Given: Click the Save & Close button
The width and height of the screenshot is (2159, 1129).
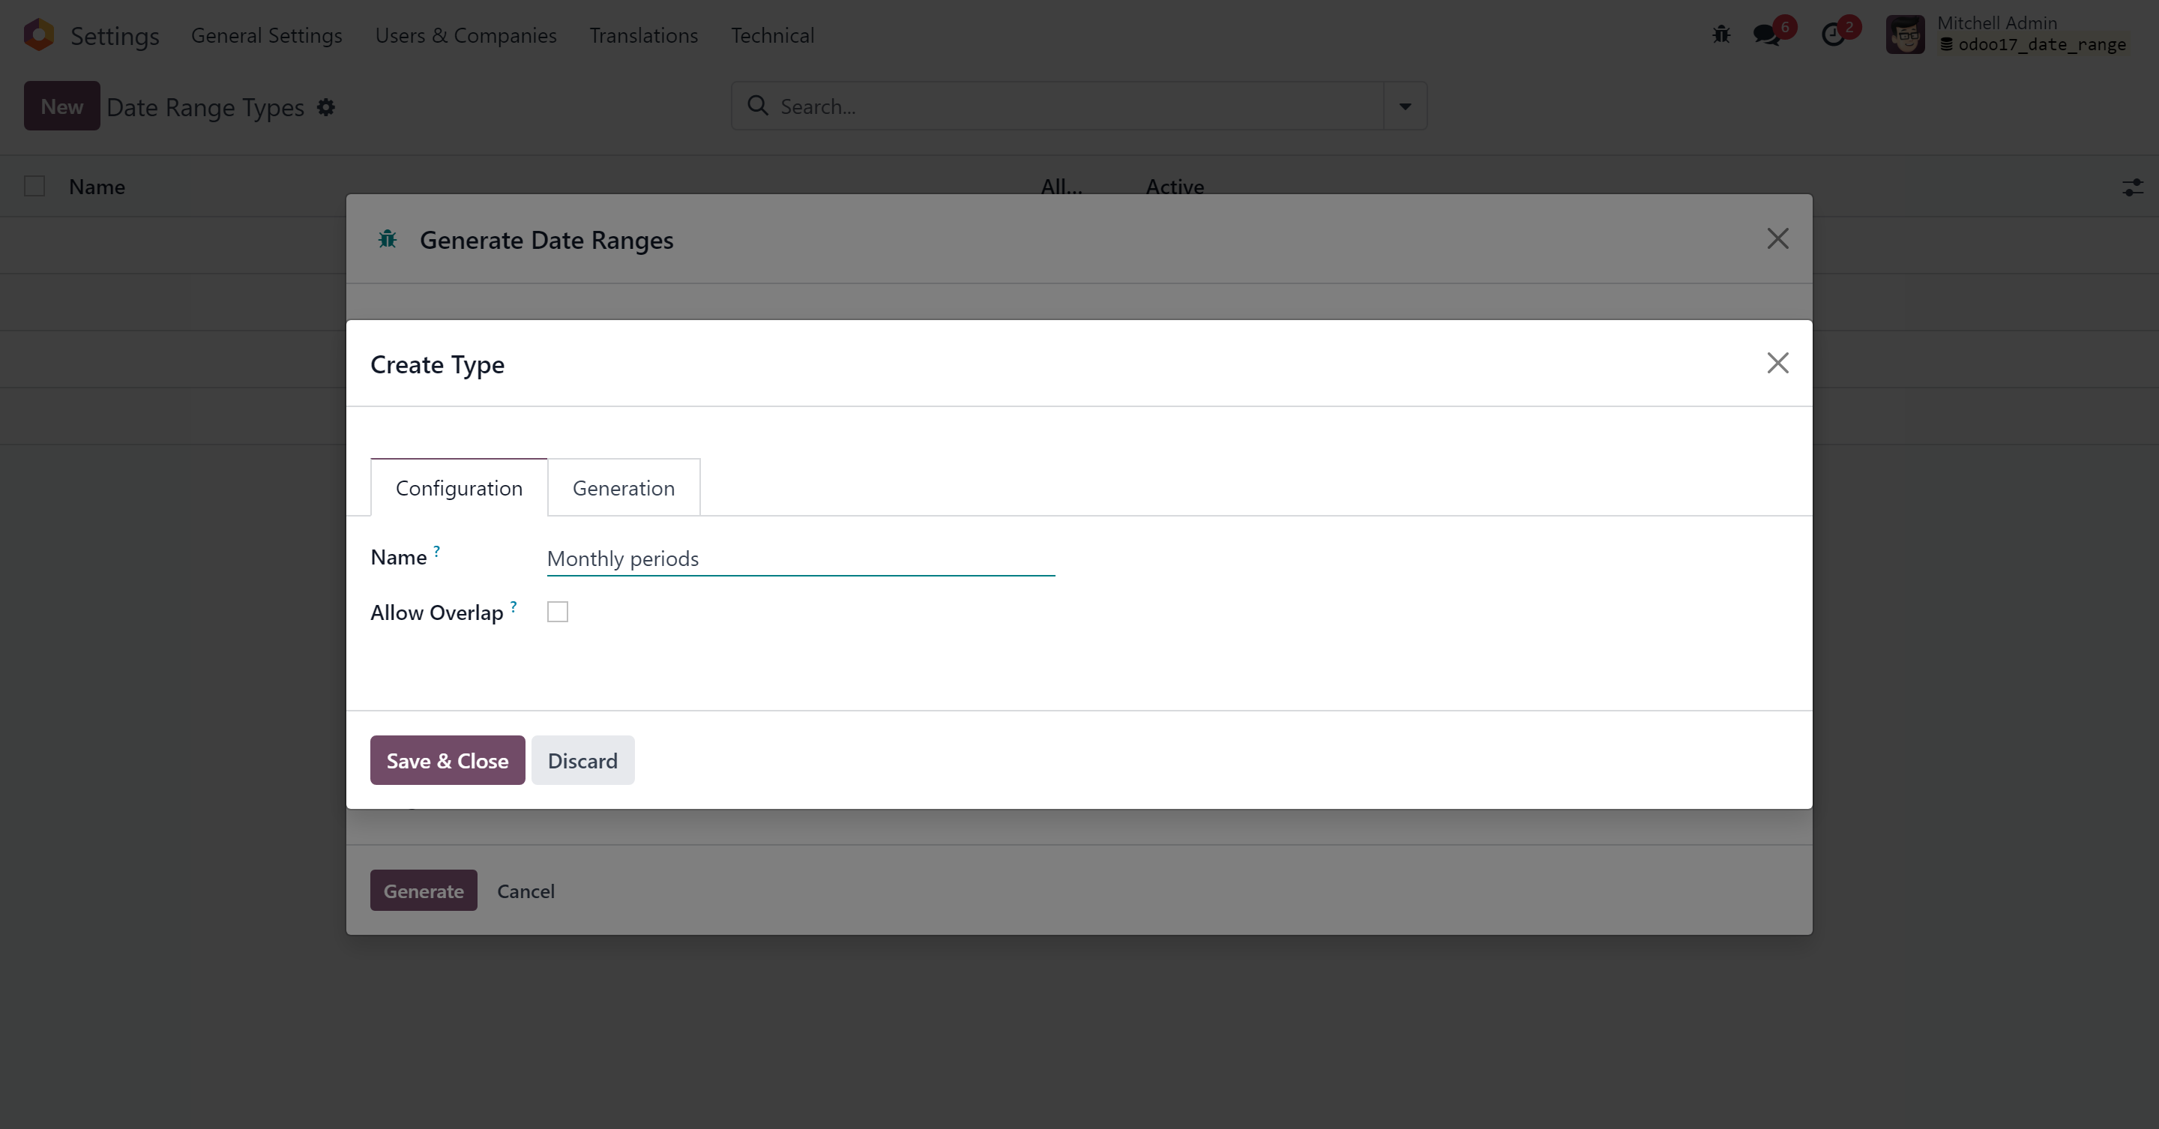Looking at the screenshot, I should [447, 760].
